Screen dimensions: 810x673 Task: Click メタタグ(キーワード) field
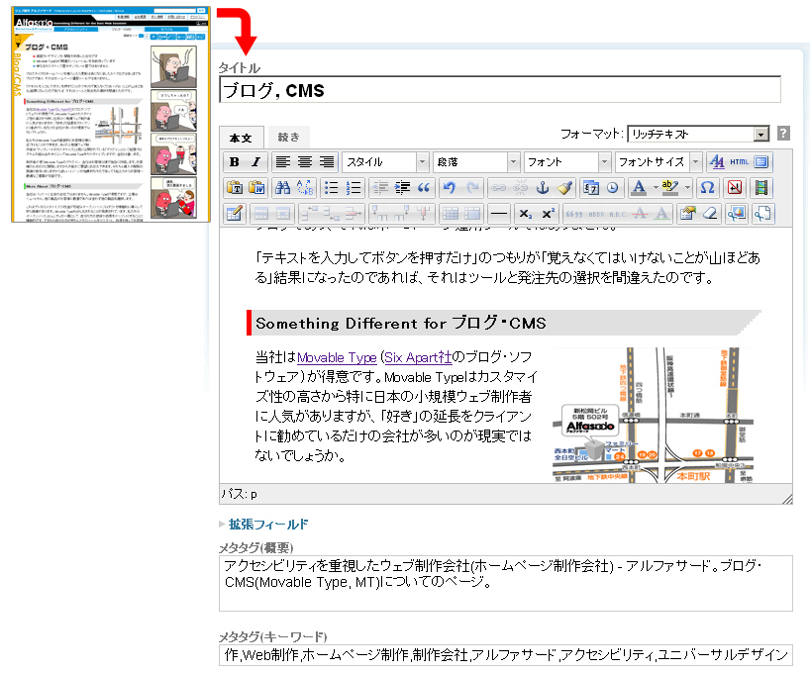click(506, 655)
